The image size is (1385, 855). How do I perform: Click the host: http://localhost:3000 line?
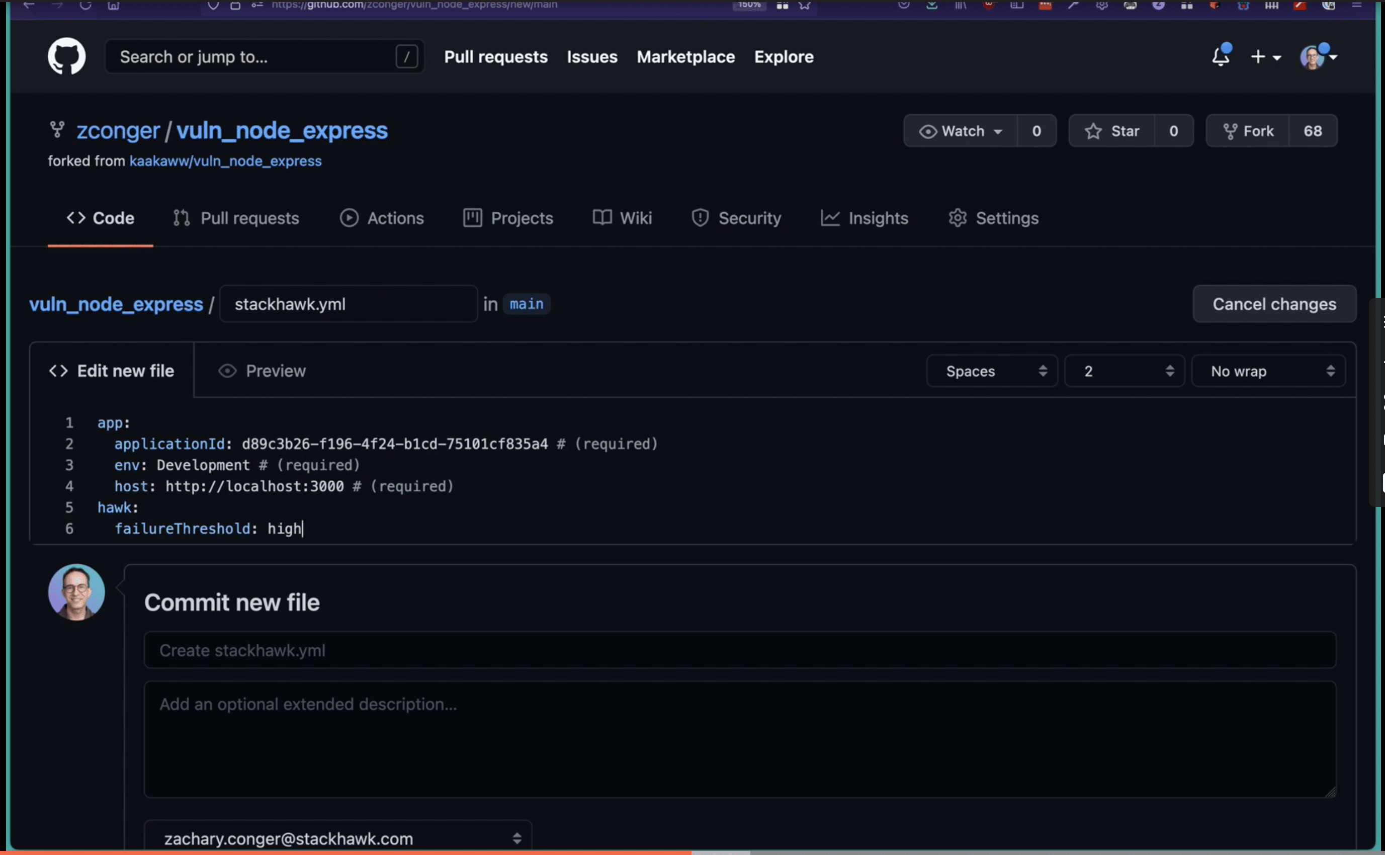(x=284, y=486)
